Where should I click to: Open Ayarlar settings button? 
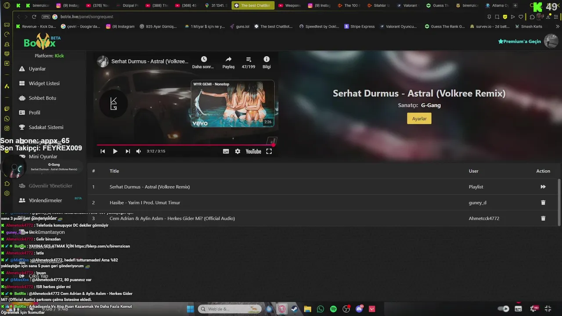tap(419, 118)
